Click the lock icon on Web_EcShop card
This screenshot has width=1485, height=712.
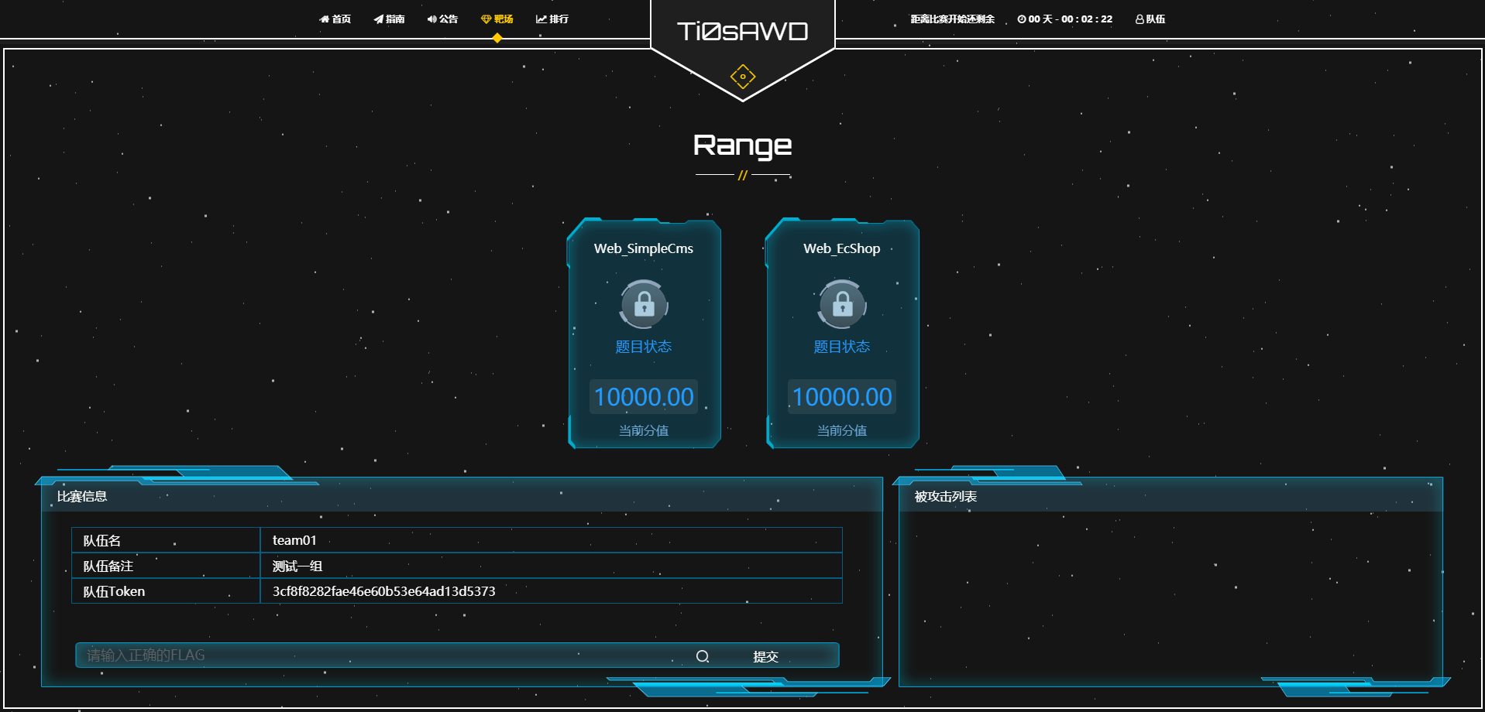click(x=841, y=305)
